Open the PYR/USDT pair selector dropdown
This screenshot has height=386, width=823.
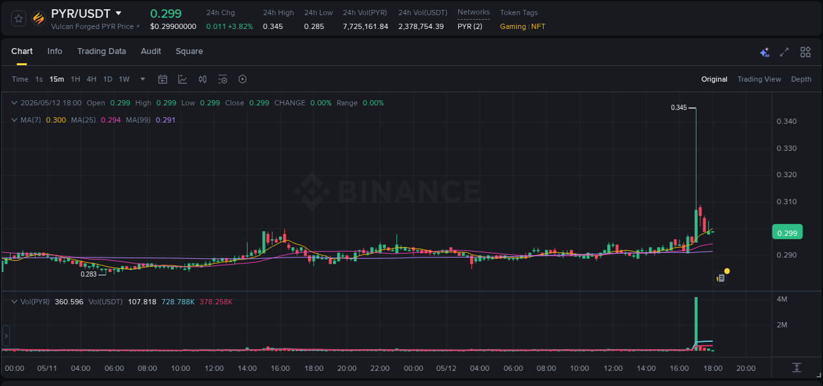[x=119, y=13]
